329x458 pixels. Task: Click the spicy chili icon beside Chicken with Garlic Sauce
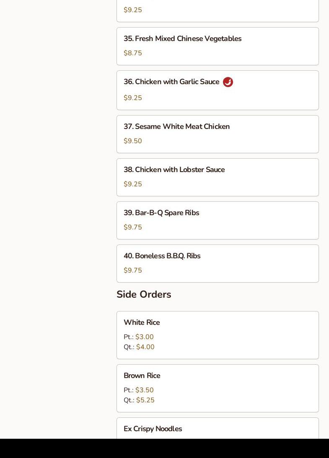pos(228,82)
